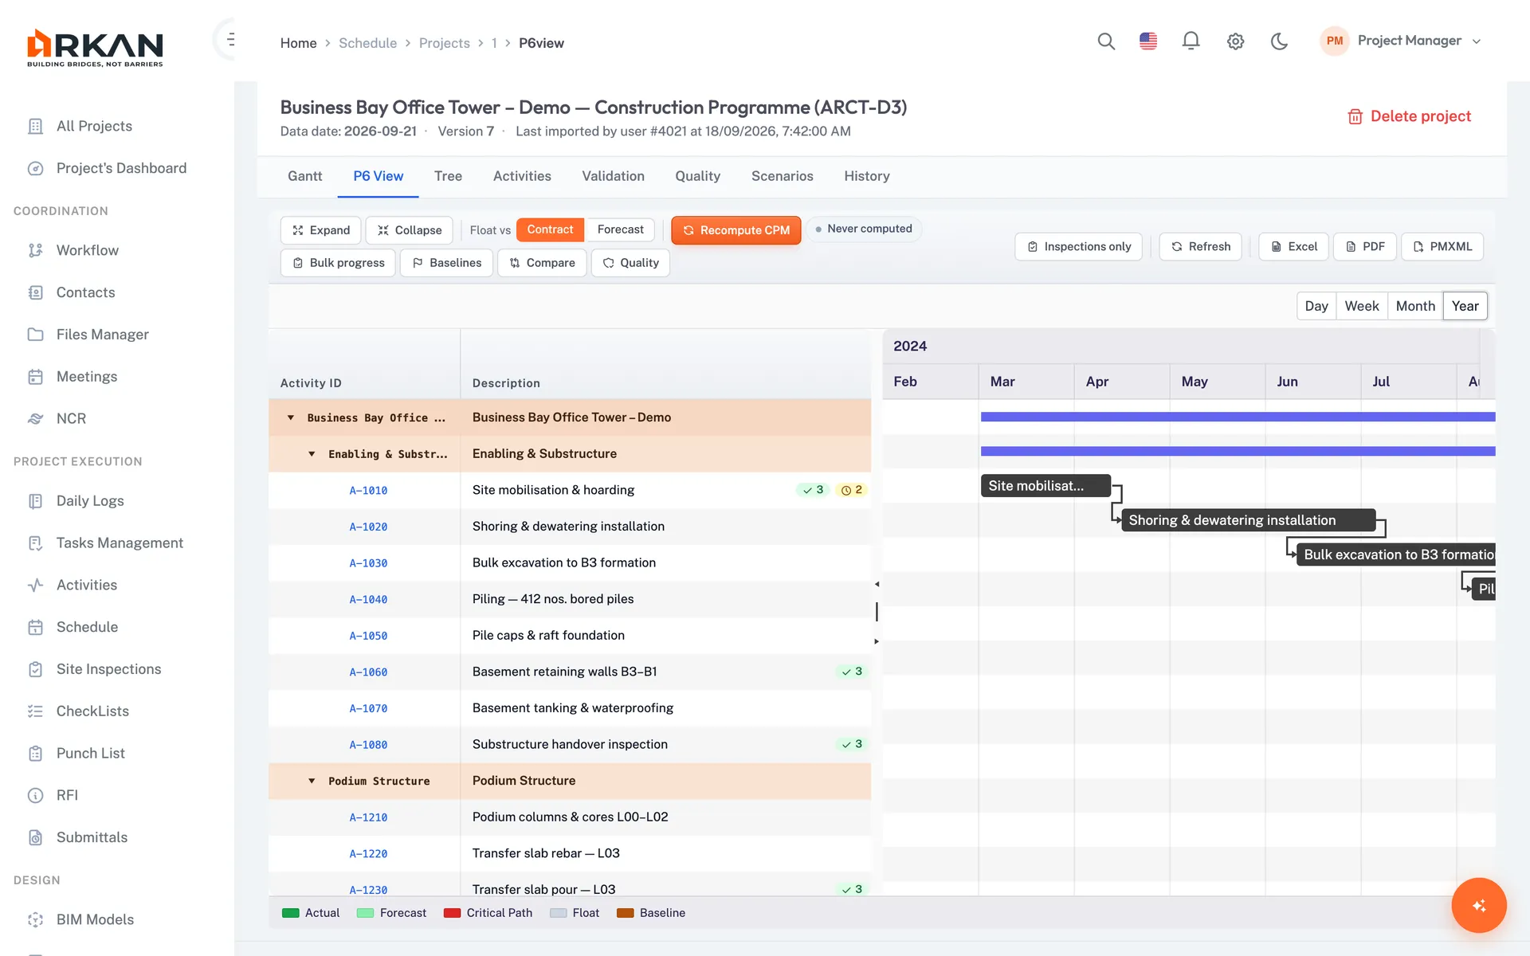Image resolution: width=1530 pixels, height=956 pixels.
Task: Open settings gear icon in header
Action: coord(1235,41)
